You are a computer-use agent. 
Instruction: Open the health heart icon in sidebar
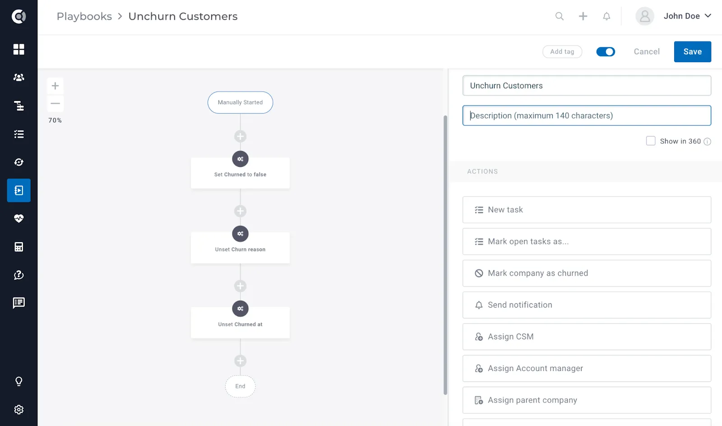pos(19,219)
